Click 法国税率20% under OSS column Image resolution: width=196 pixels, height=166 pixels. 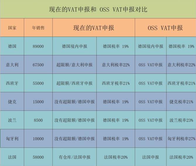click(181, 157)
